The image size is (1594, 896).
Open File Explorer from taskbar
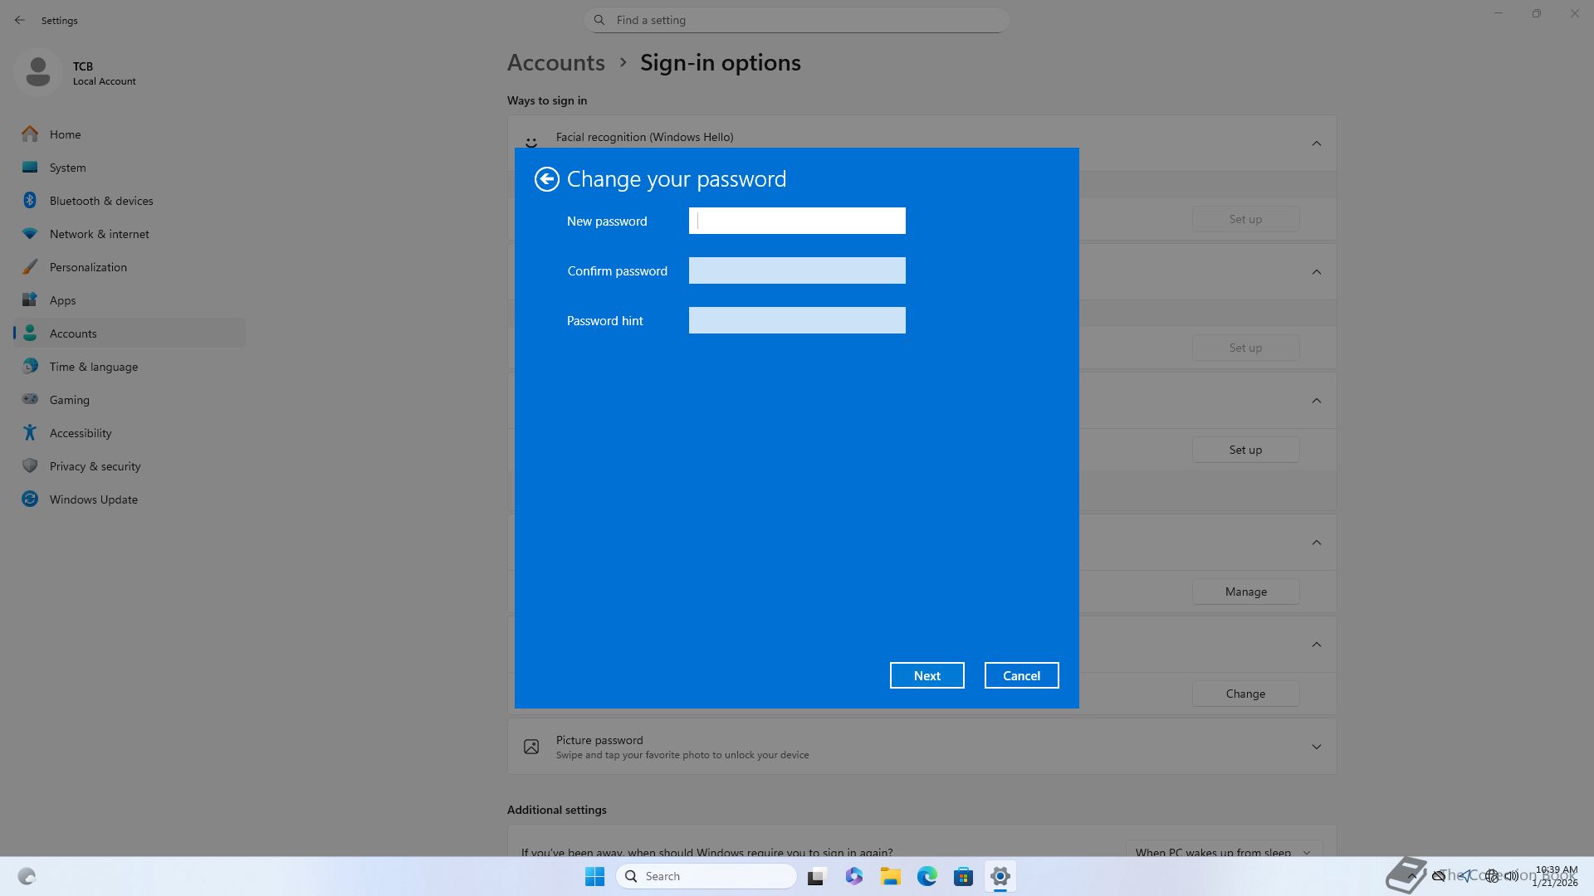point(890,876)
